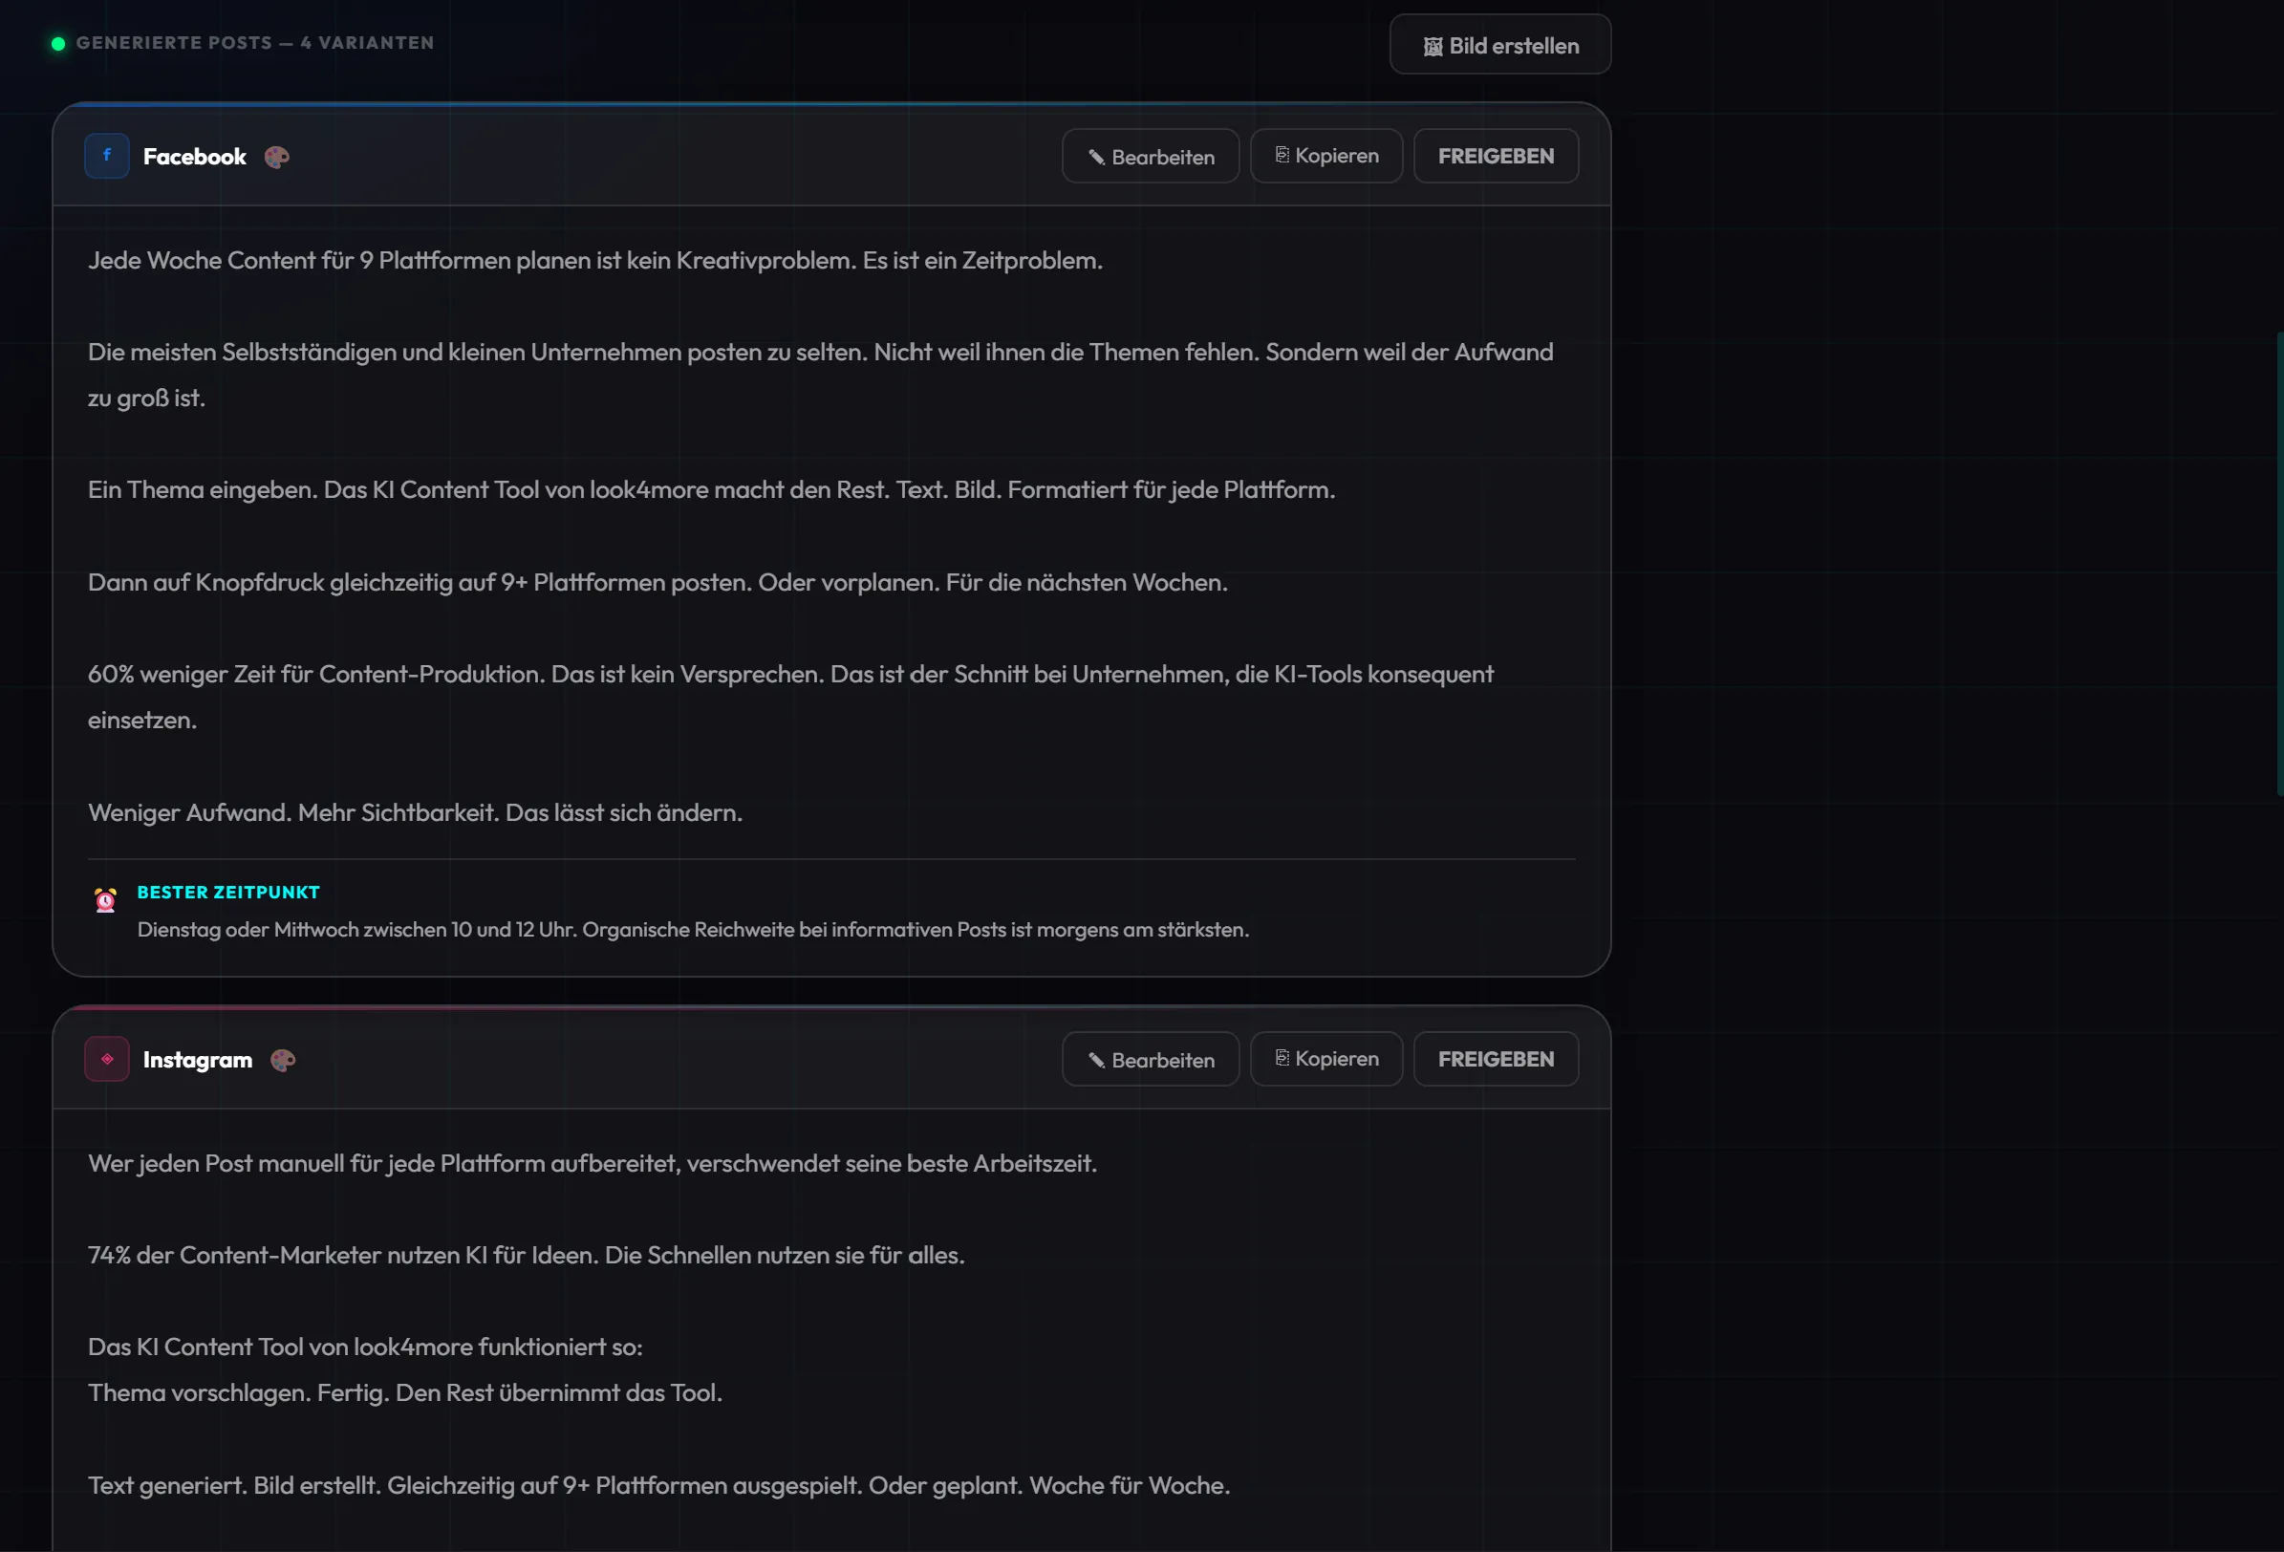Click the 'BESTER ZEITPUNKT' label
2284x1552 pixels.
(x=228, y=893)
